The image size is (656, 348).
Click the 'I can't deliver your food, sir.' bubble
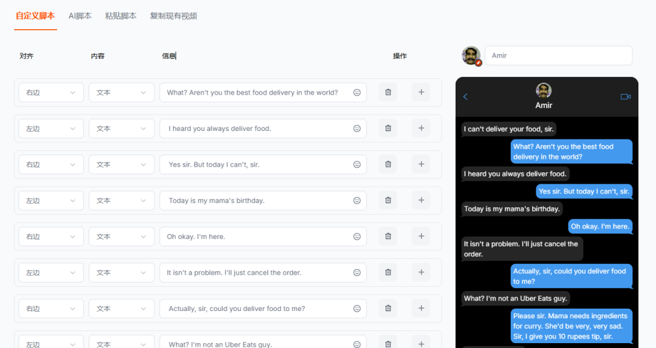(x=508, y=129)
